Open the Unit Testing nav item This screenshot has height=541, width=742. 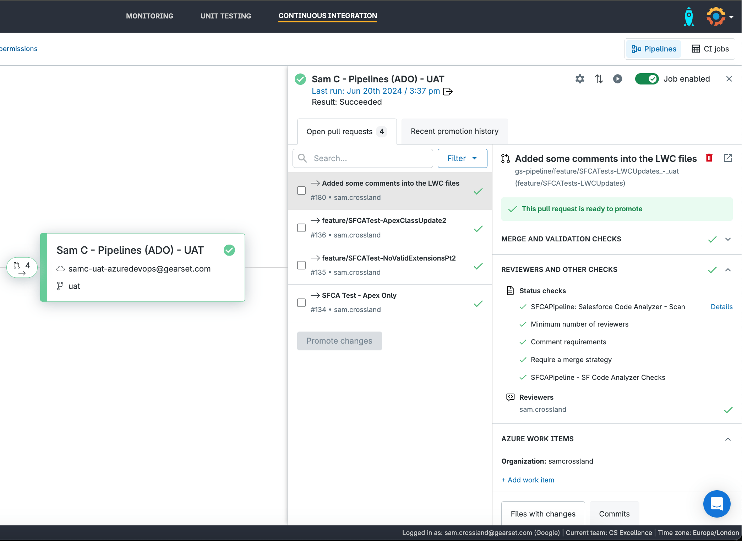pos(226,16)
